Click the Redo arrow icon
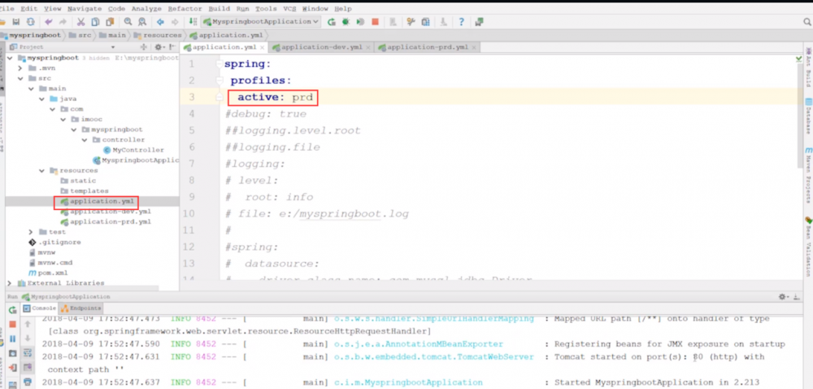 coord(63,22)
